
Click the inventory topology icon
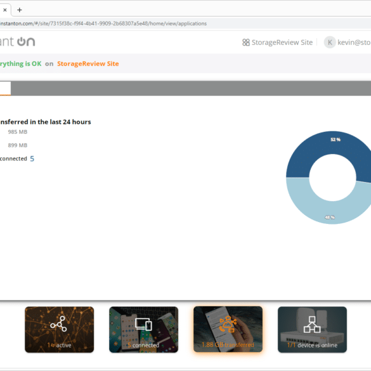[312, 324]
